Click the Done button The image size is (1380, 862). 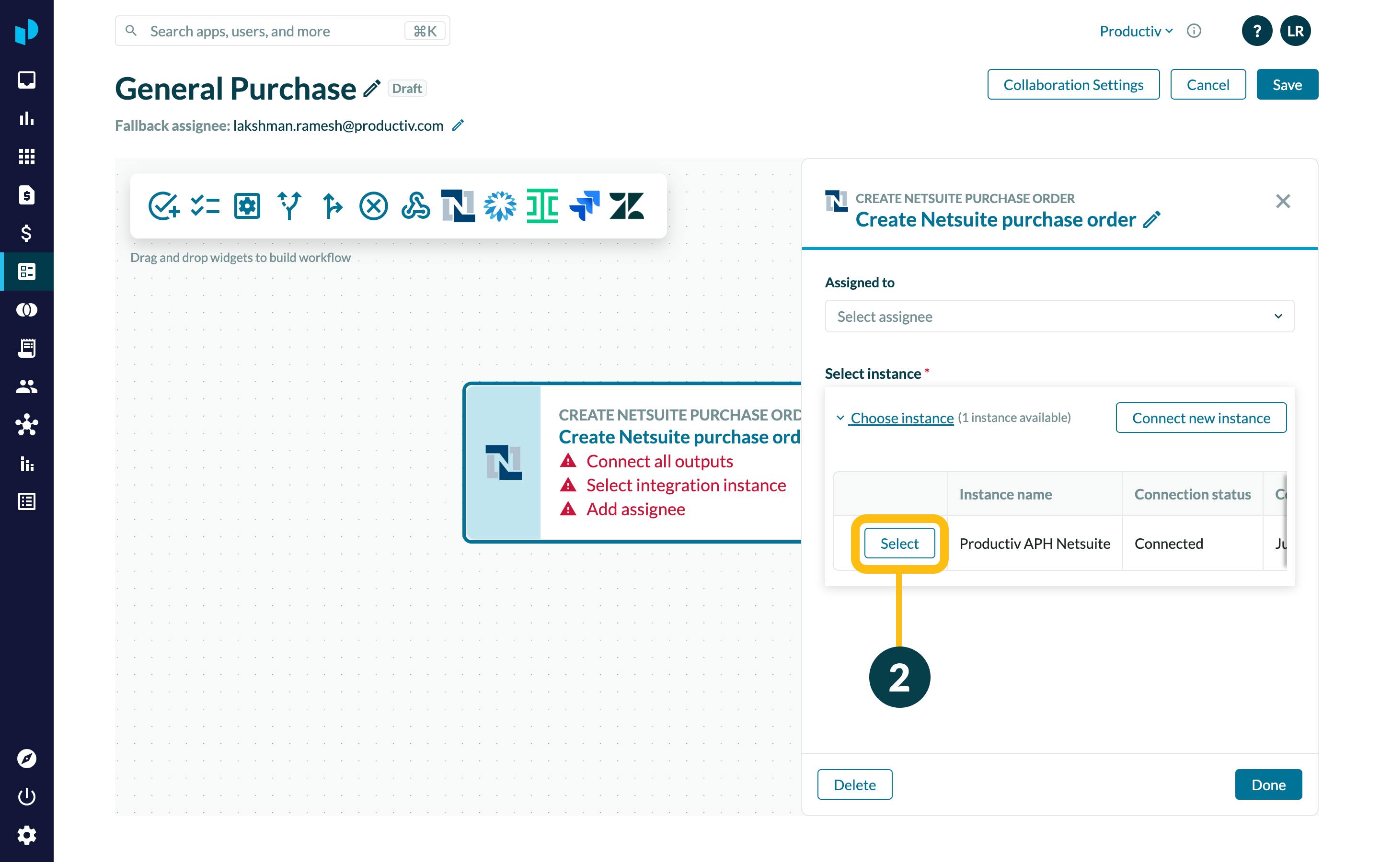tap(1268, 784)
